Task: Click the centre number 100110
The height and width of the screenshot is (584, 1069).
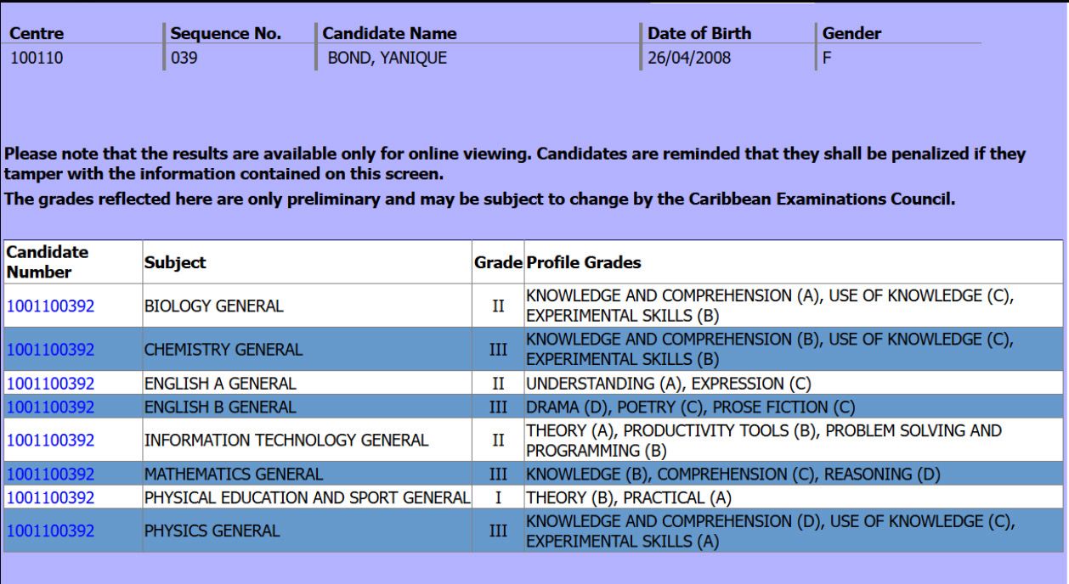Action: pos(36,59)
